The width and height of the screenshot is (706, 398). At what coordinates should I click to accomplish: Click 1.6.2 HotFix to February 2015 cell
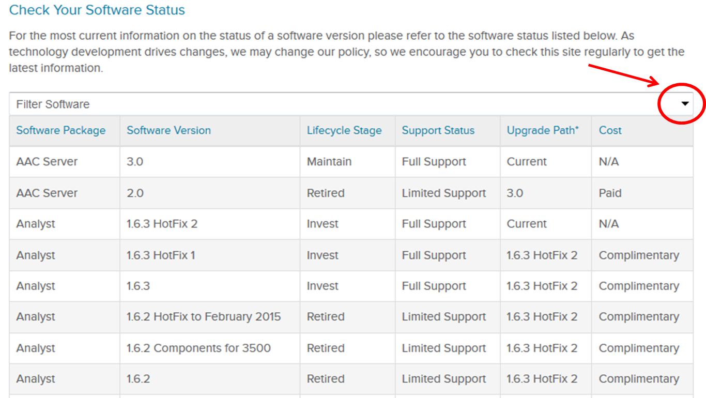pyautogui.click(x=204, y=317)
